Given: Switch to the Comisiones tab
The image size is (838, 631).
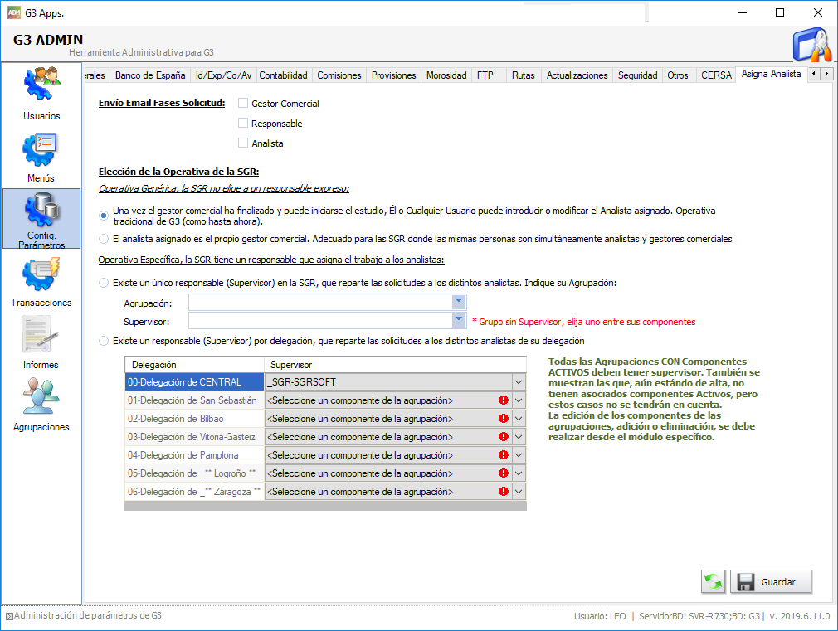Looking at the screenshot, I should [339, 75].
